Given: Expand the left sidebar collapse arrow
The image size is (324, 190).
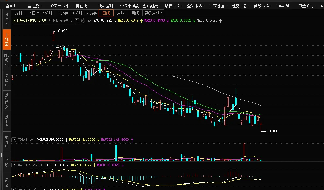Looking at the screenshot, I should coord(1,154).
